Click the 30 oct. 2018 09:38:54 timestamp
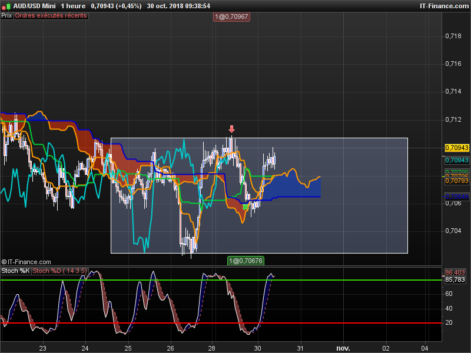The height and width of the screenshot is (353, 471). click(178, 6)
